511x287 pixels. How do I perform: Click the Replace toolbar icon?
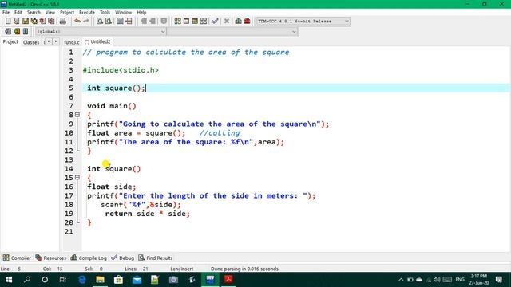(x=109, y=22)
